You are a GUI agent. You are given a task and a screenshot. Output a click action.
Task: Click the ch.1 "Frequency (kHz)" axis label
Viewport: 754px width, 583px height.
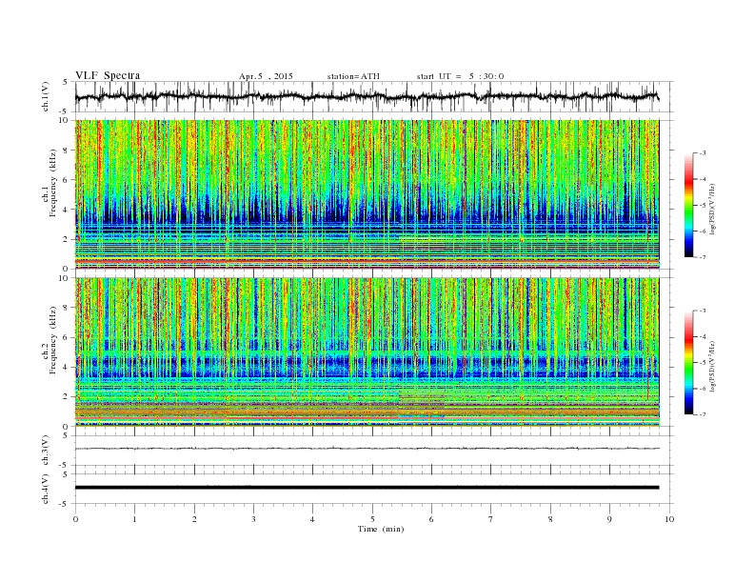pos(52,183)
